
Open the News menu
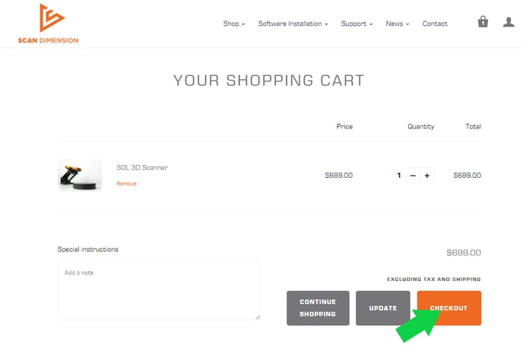398,24
